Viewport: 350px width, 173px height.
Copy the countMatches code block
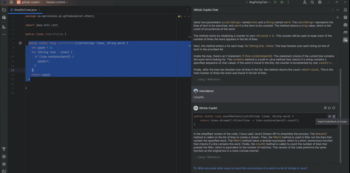coord(329,116)
